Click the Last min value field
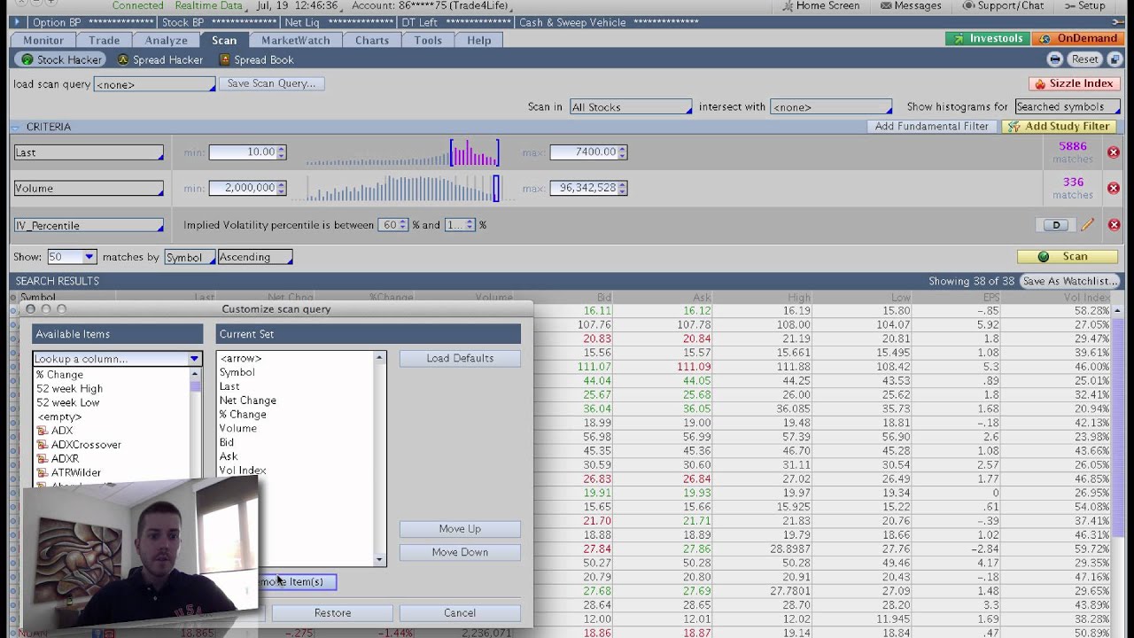 pyautogui.click(x=243, y=152)
